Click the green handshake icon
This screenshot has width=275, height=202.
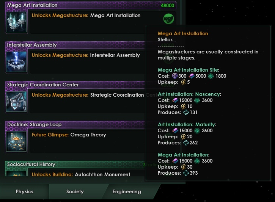[x=168, y=19]
